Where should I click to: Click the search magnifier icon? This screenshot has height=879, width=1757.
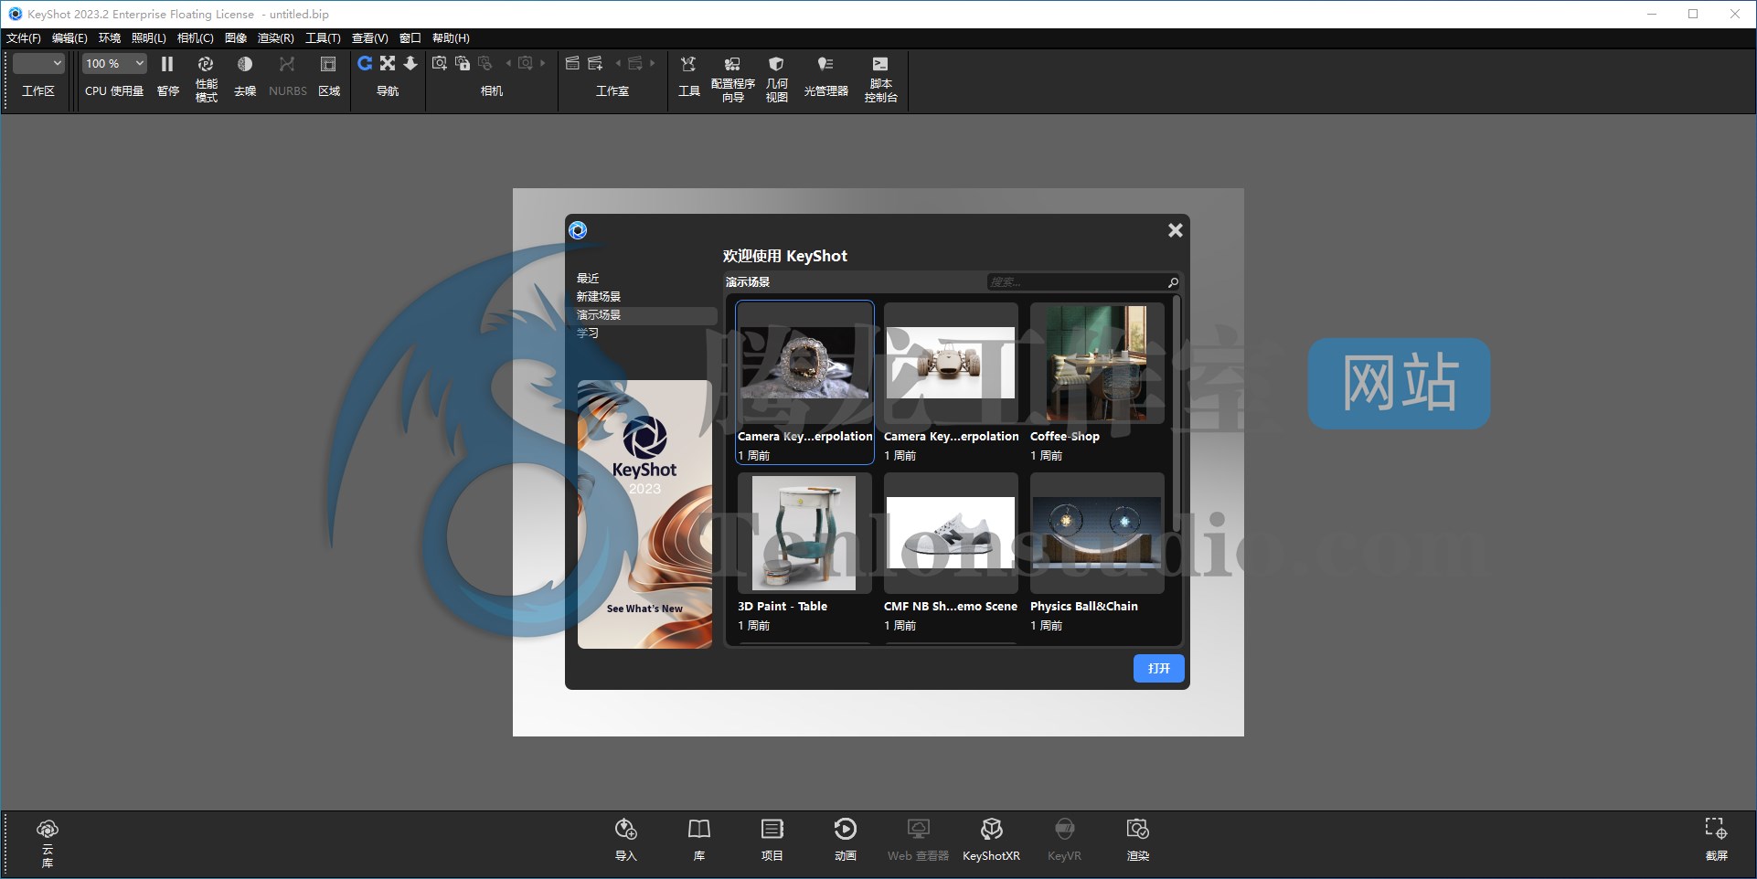pos(1173,282)
